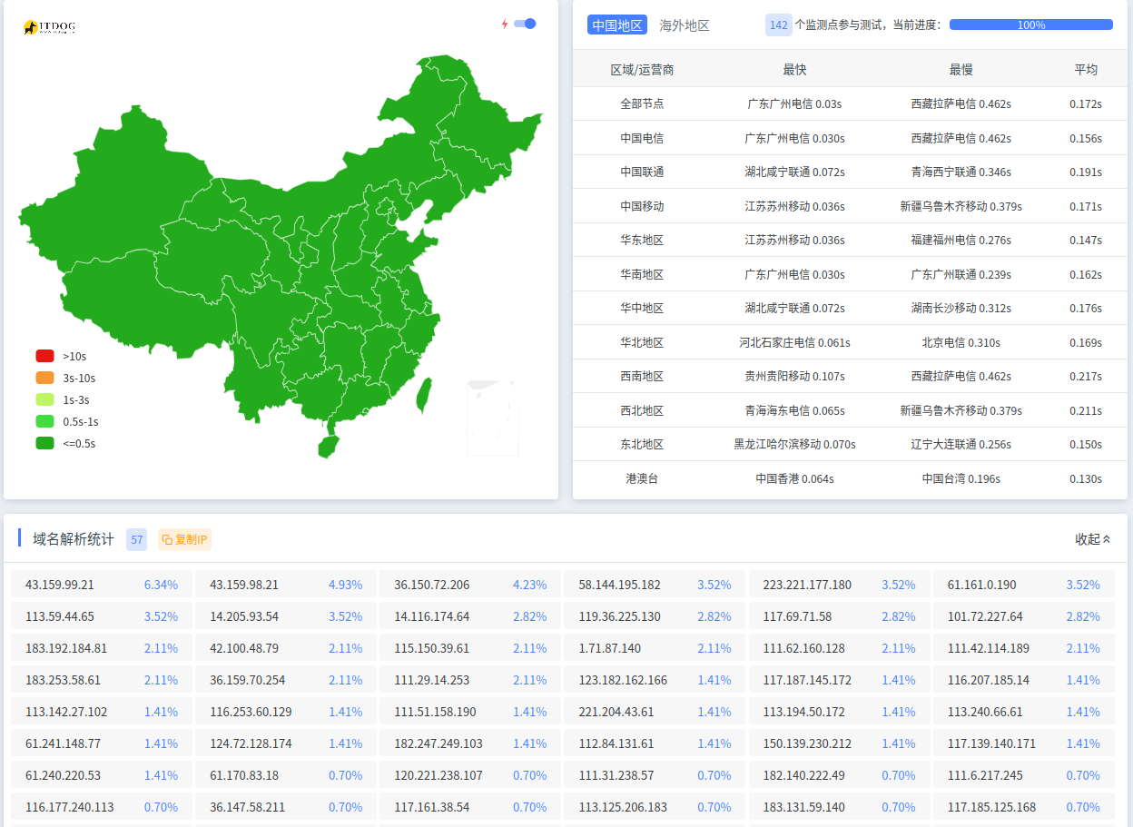Select the Hainan island on map

[328, 446]
